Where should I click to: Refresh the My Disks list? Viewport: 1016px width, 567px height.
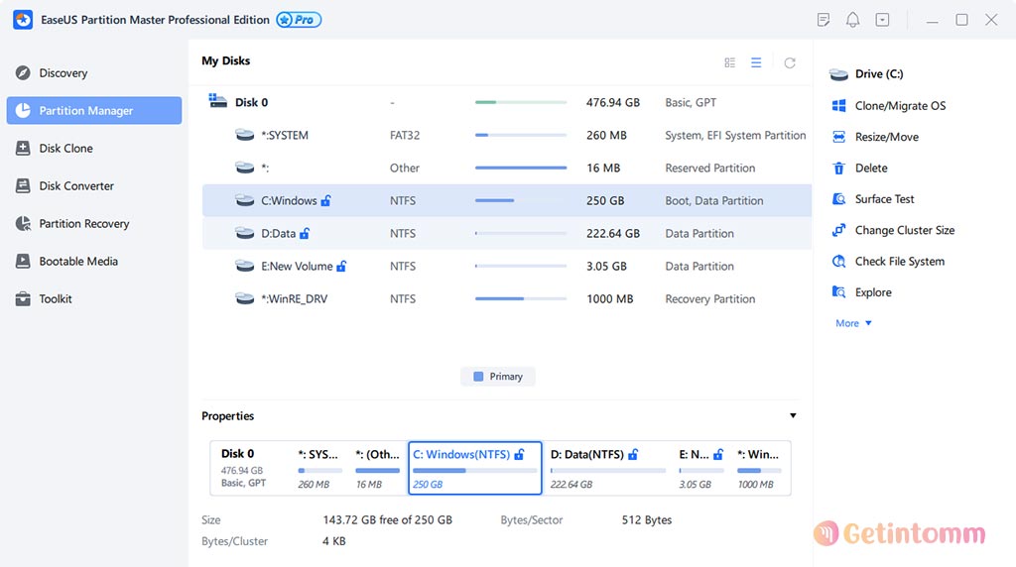(x=789, y=62)
